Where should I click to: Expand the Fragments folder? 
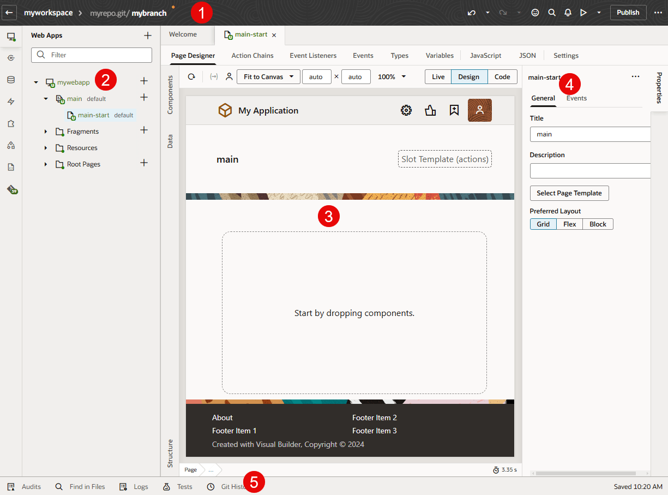tap(46, 131)
